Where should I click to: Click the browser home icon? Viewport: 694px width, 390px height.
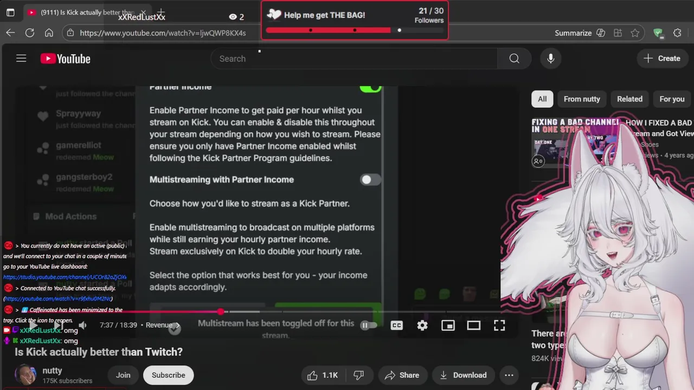[x=49, y=33]
